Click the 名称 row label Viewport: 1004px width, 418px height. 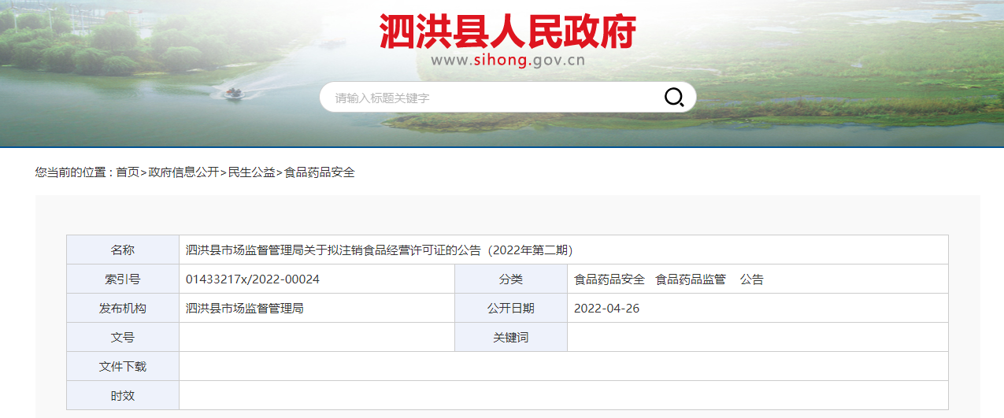(123, 250)
